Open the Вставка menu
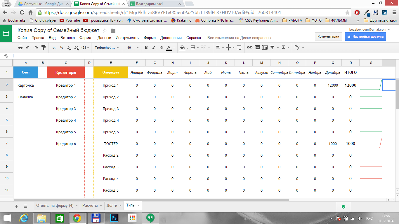 coord(67,38)
